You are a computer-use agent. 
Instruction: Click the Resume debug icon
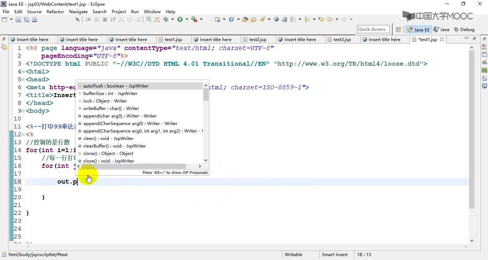(x=88, y=19)
